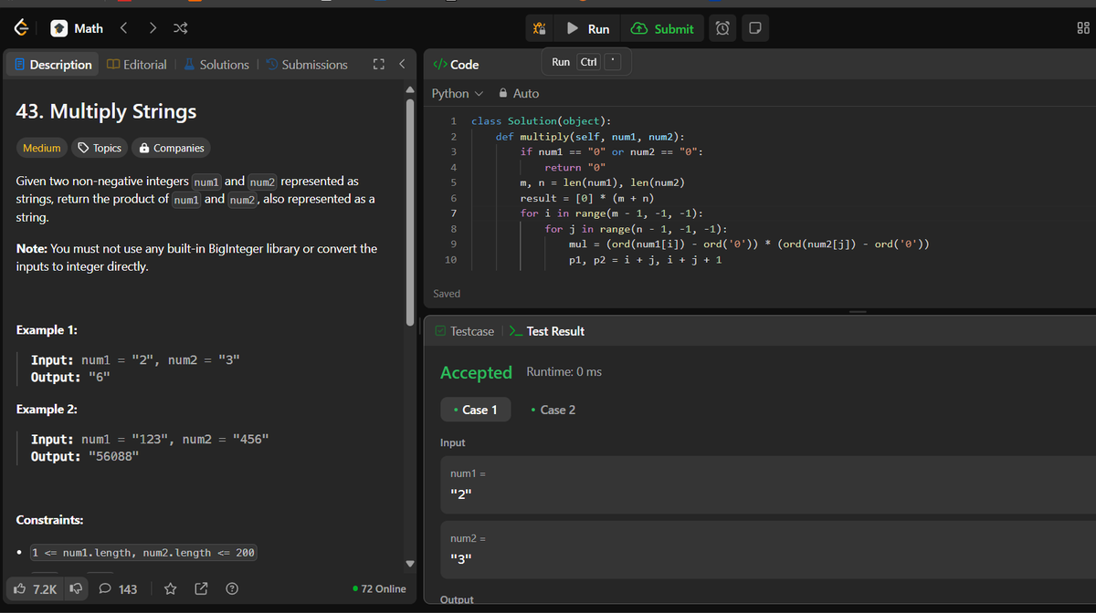Switch to the Submissions tab
This screenshot has width=1096, height=613.
tap(306, 65)
